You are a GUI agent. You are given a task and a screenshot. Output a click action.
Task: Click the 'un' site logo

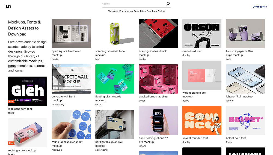8,6
